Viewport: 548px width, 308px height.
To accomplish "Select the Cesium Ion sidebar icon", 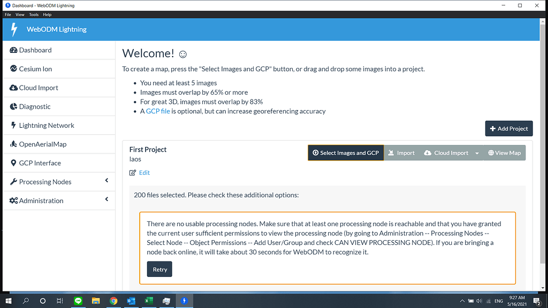I will point(12,68).
